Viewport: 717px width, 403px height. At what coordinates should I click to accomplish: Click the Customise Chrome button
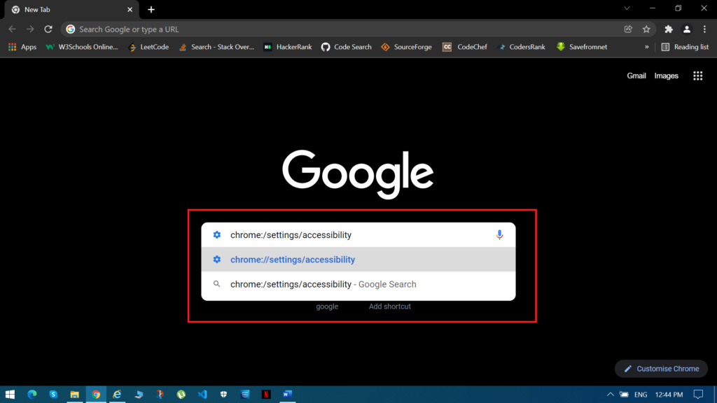(661, 369)
